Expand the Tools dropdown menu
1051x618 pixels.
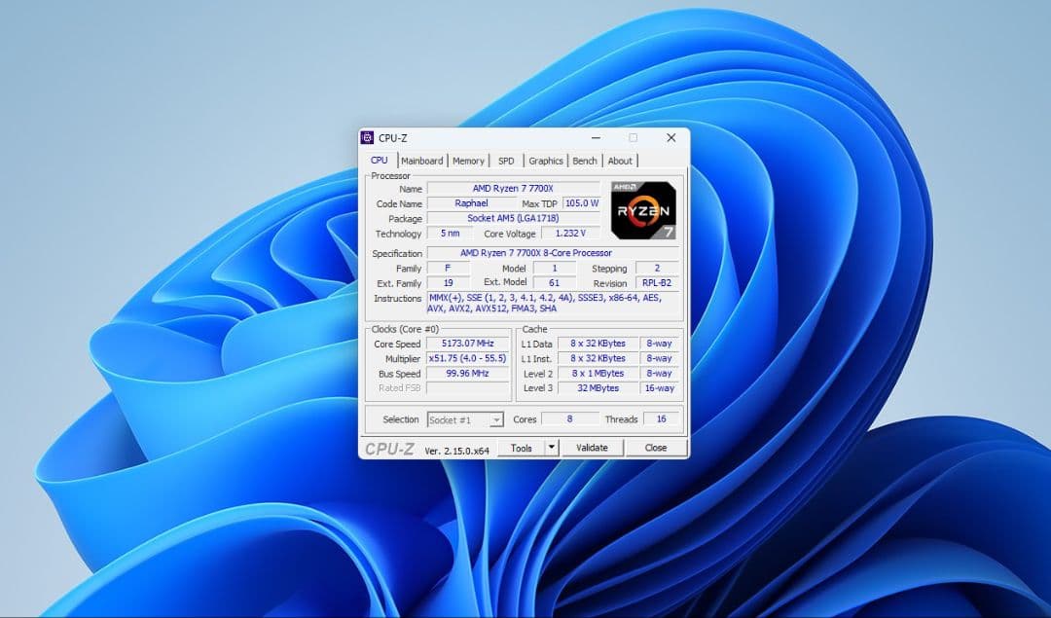tap(552, 448)
